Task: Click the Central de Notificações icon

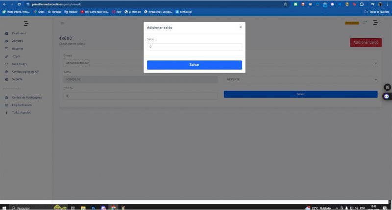Action: 6,98
